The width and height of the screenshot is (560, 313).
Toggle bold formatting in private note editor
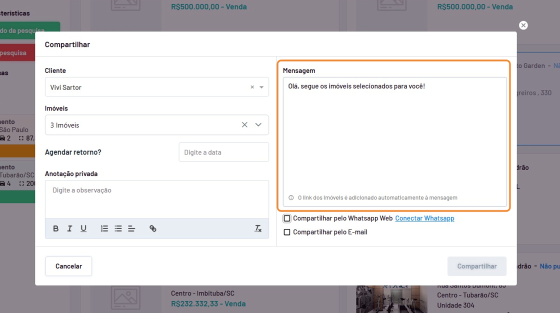[56, 228]
